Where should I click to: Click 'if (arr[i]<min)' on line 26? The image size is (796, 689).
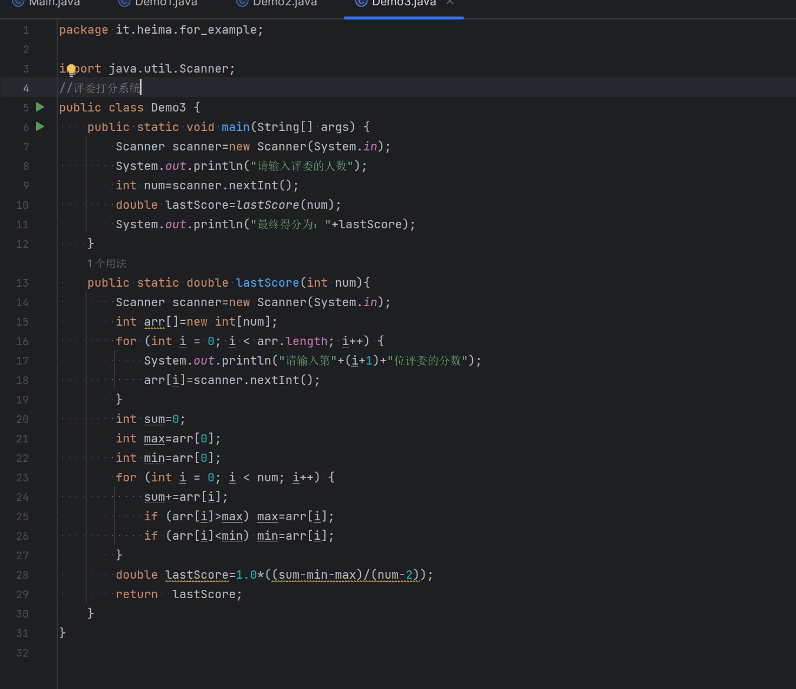coord(197,536)
